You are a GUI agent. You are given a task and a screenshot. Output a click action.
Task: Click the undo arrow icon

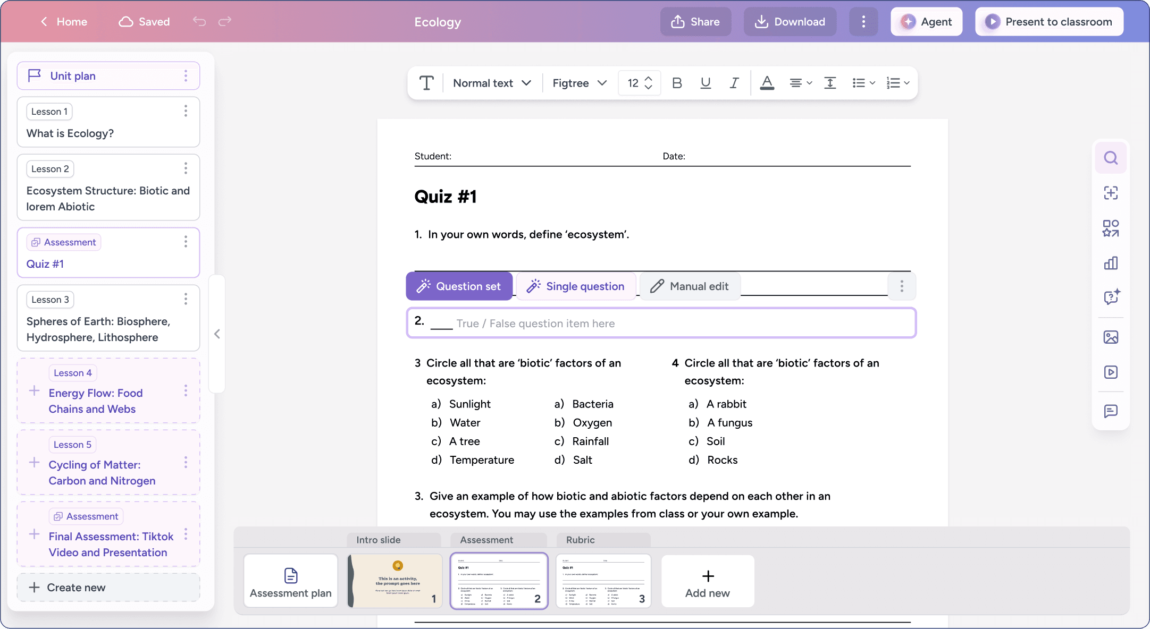point(199,21)
